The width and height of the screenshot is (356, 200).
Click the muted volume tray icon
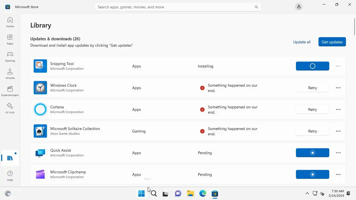pos(322,194)
